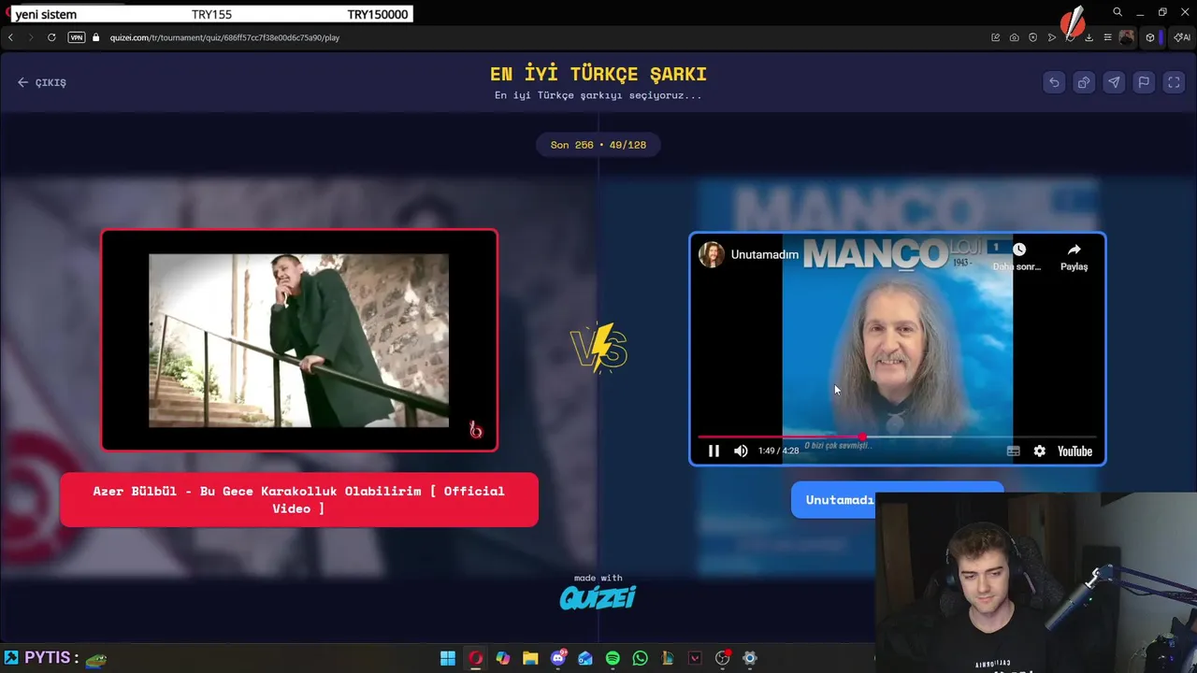Toggle the quiz fullscreen icon
1197x673 pixels.
tap(1174, 82)
